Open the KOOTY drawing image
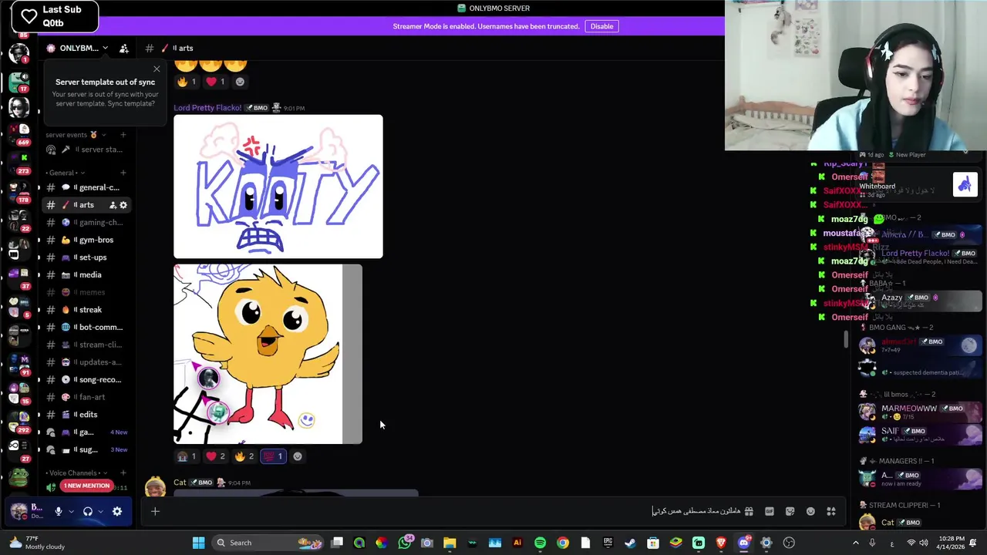The image size is (987, 555). pos(278,187)
